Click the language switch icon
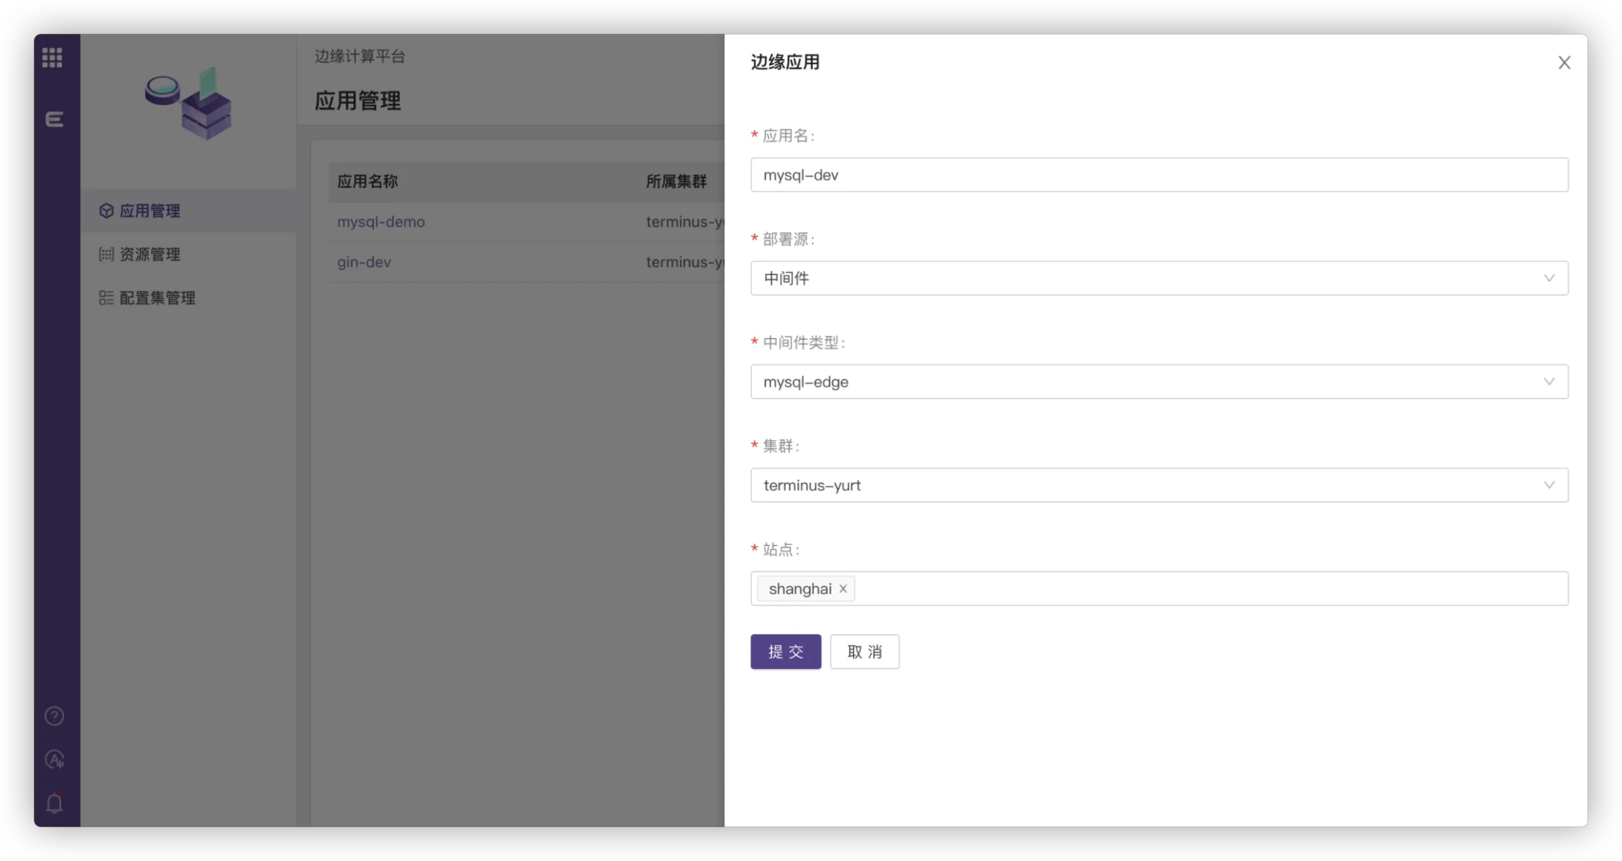Viewport: 1622px width, 861px height. [54, 759]
